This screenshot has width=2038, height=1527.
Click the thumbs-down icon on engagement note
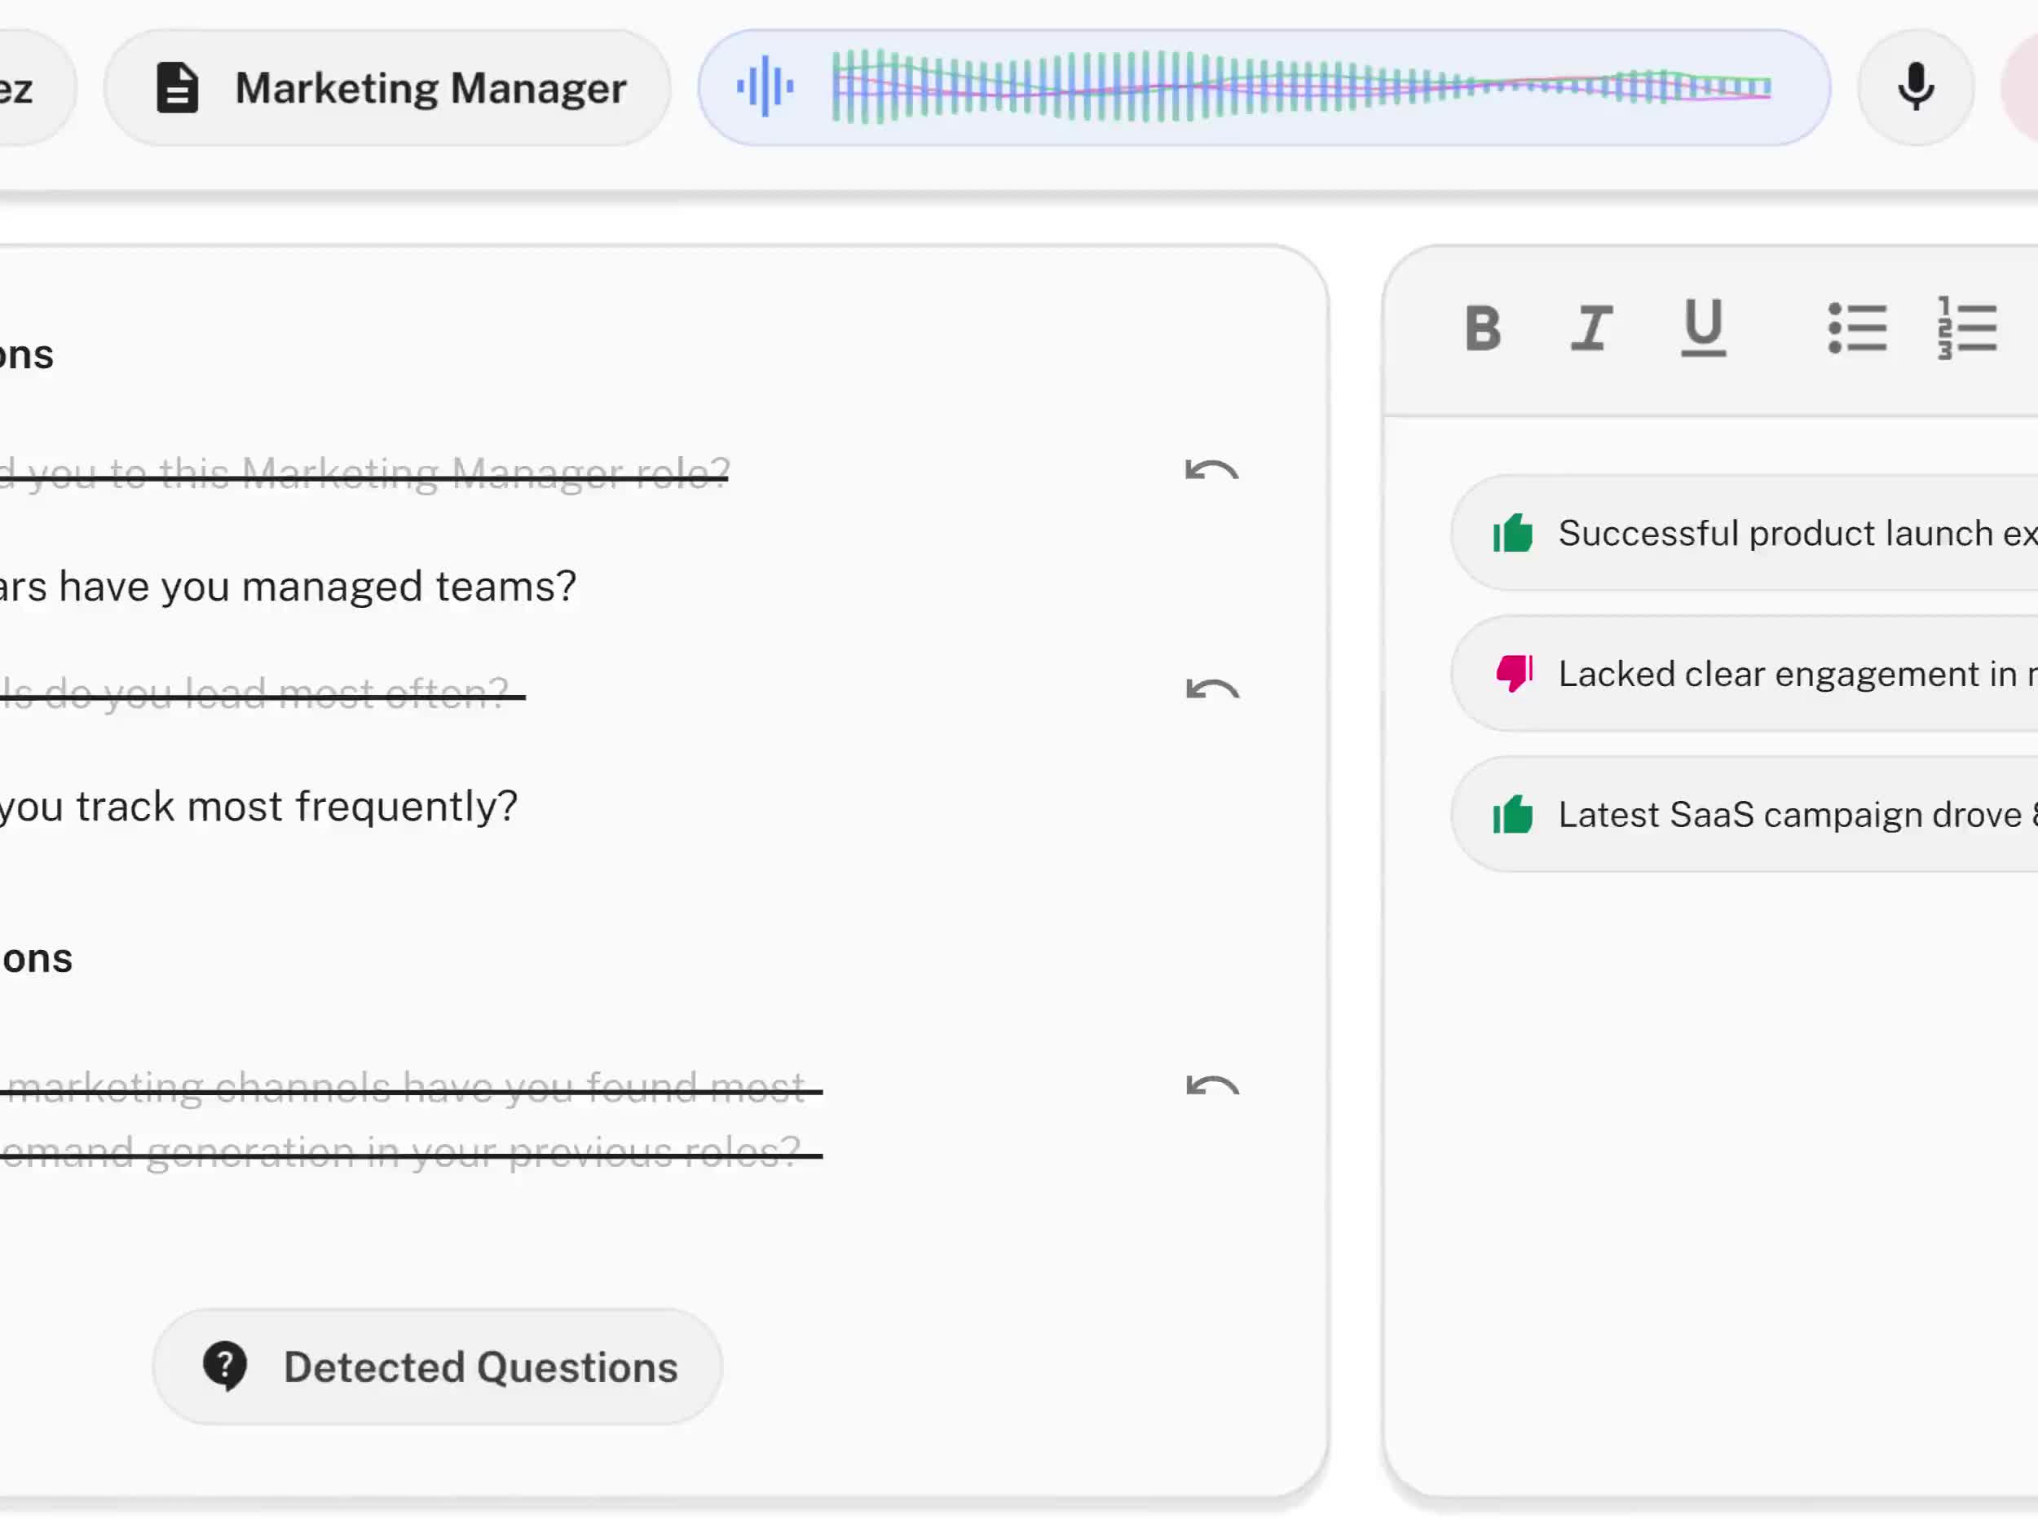[x=1513, y=673]
